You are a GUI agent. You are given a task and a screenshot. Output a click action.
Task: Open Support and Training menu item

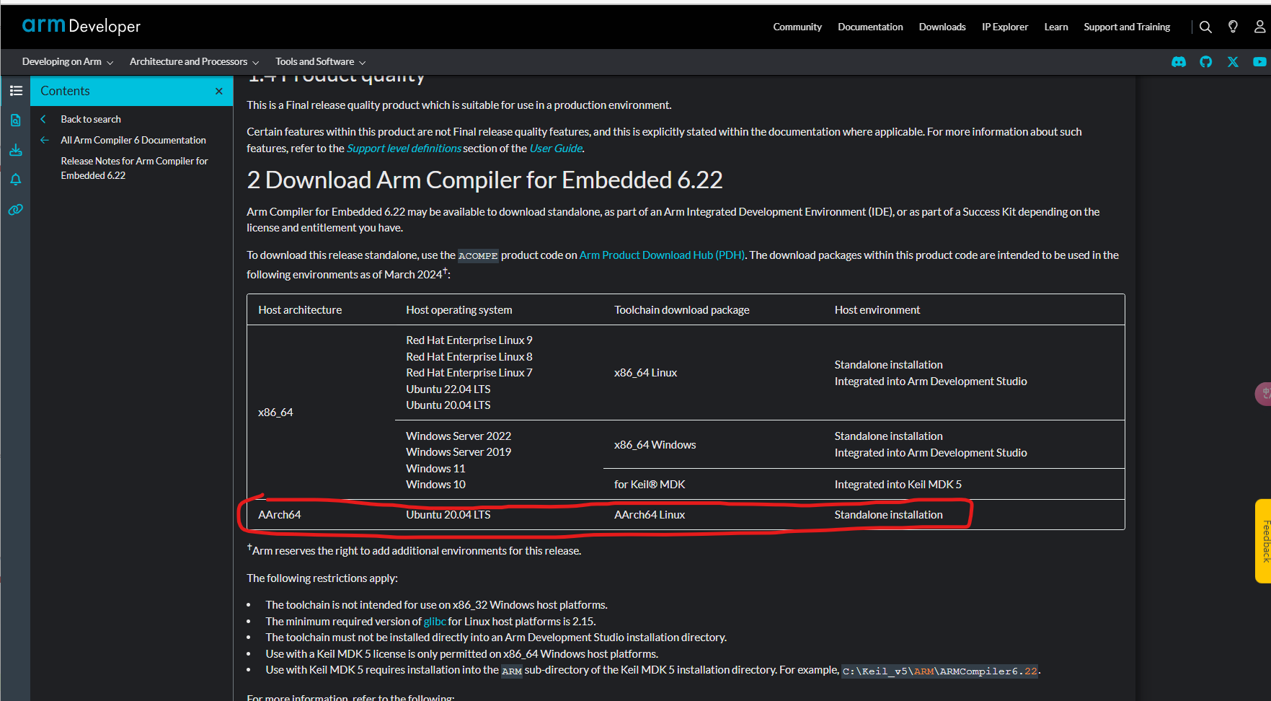1127,27
